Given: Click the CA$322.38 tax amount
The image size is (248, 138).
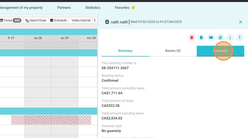Looking at the screenshot, I should 111,106.
